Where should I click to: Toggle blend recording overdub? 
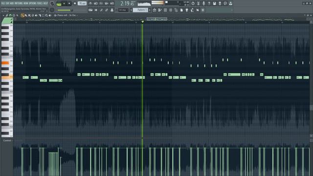[x=107, y=3]
